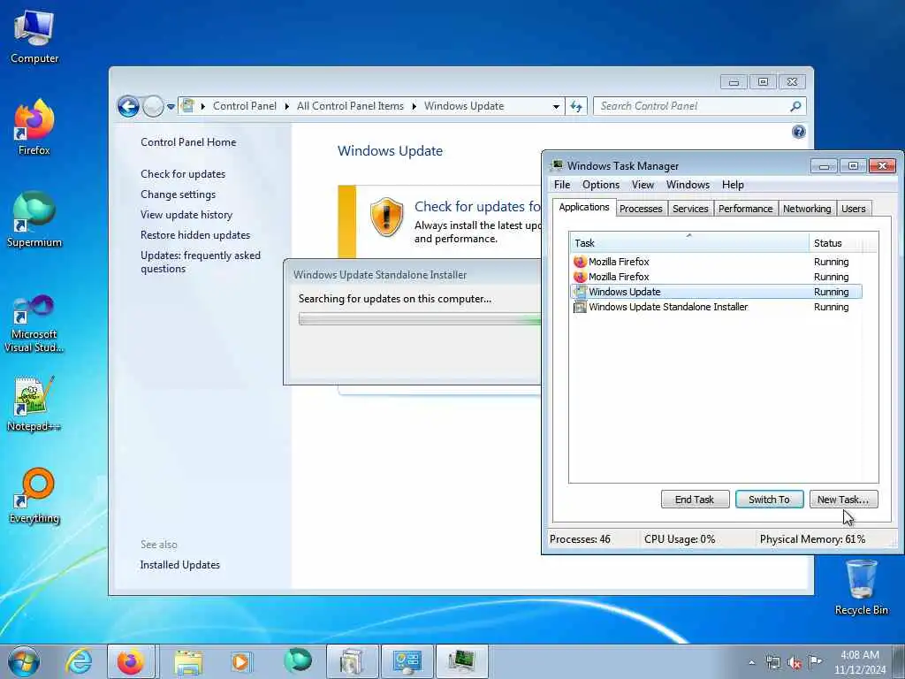Open the Everything desktop shortcut

click(x=34, y=495)
